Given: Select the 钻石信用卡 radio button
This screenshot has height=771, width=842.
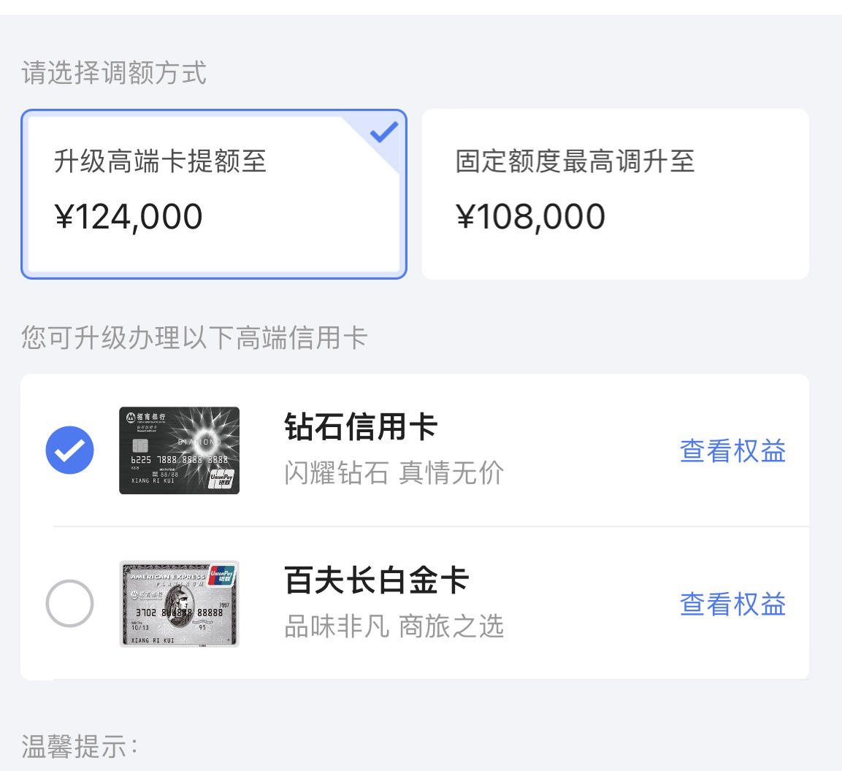Looking at the screenshot, I should coord(70,450).
